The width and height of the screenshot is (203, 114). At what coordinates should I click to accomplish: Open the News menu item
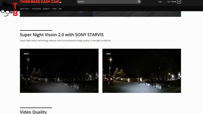tap(54, 9)
